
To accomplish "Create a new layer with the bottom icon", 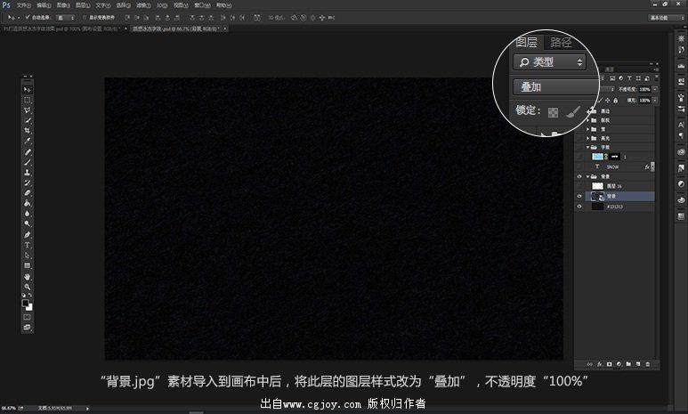I will (638, 364).
